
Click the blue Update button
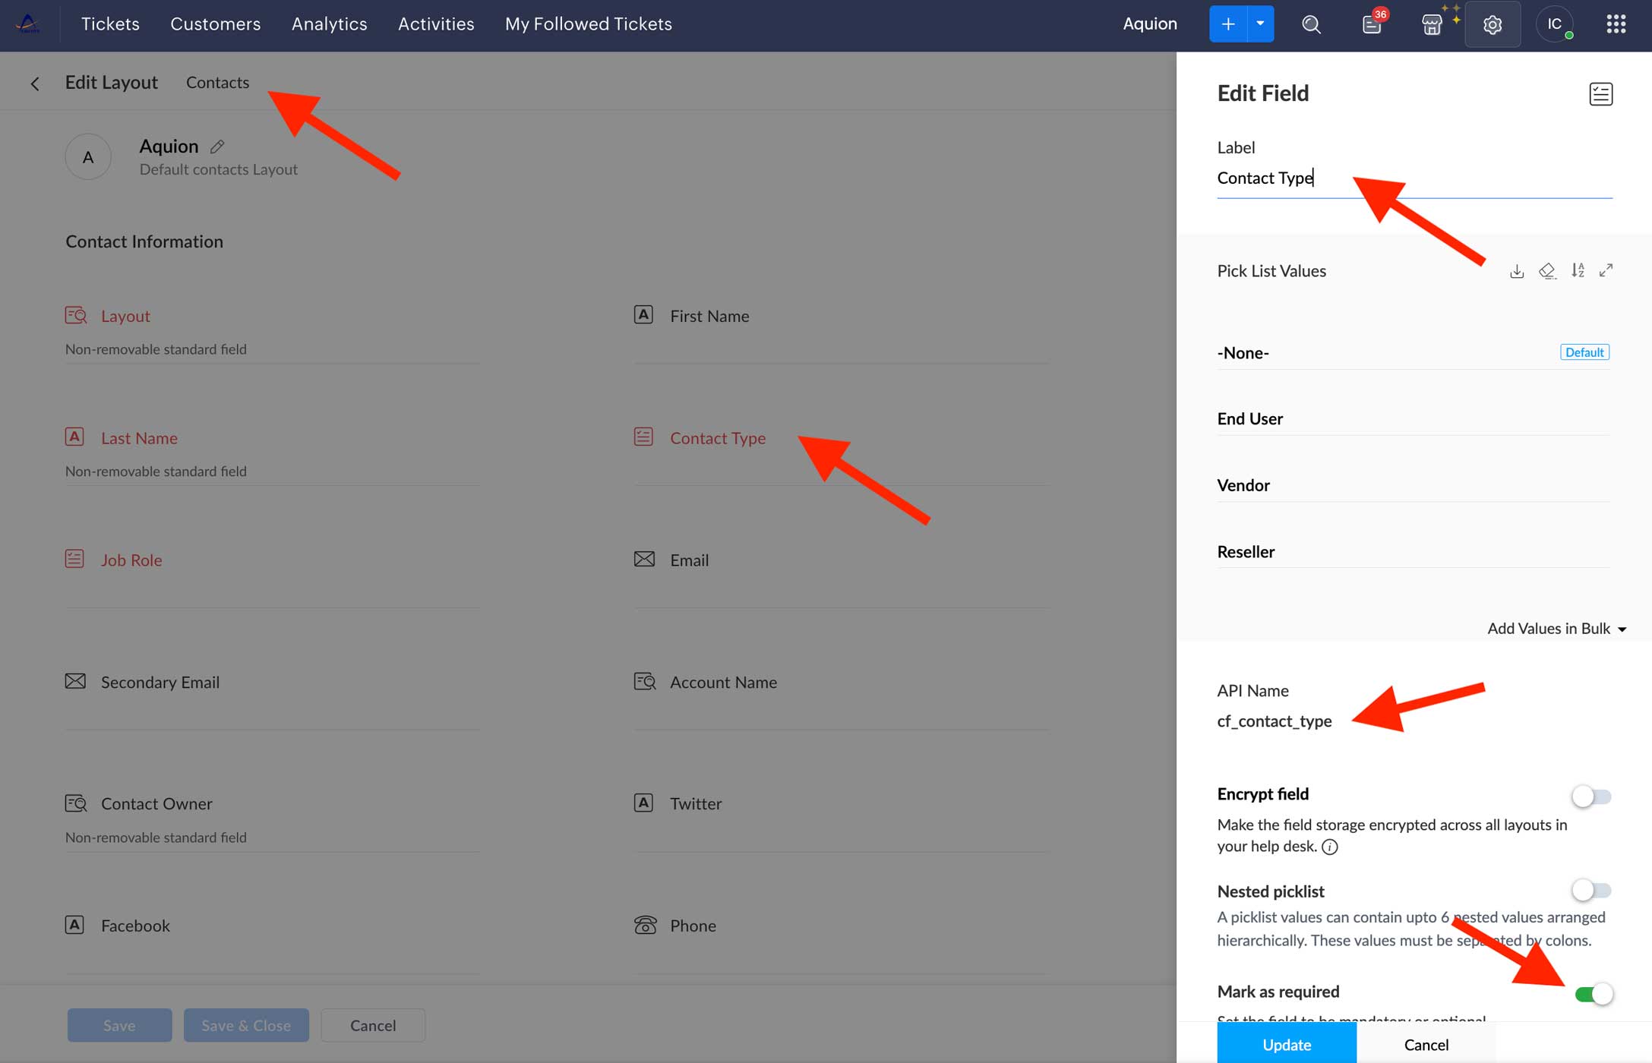[x=1286, y=1044]
